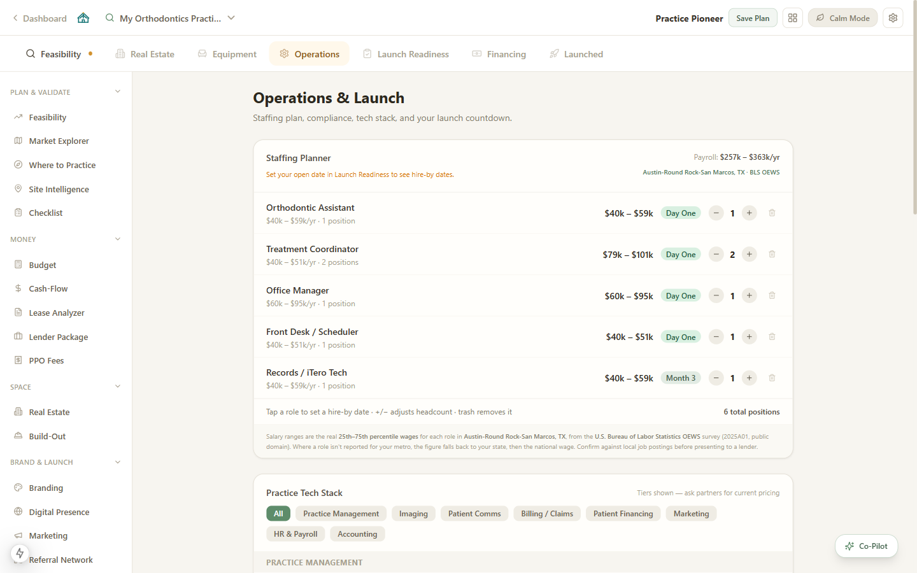This screenshot has width=917, height=573.
Task: Open Cash-Flow in sidebar
Action: tap(66, 288)
